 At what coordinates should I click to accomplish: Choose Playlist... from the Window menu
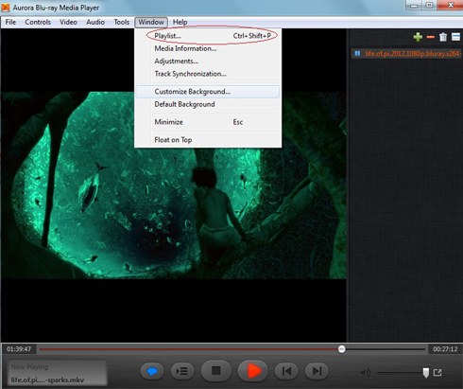click(x=208, y=36)
